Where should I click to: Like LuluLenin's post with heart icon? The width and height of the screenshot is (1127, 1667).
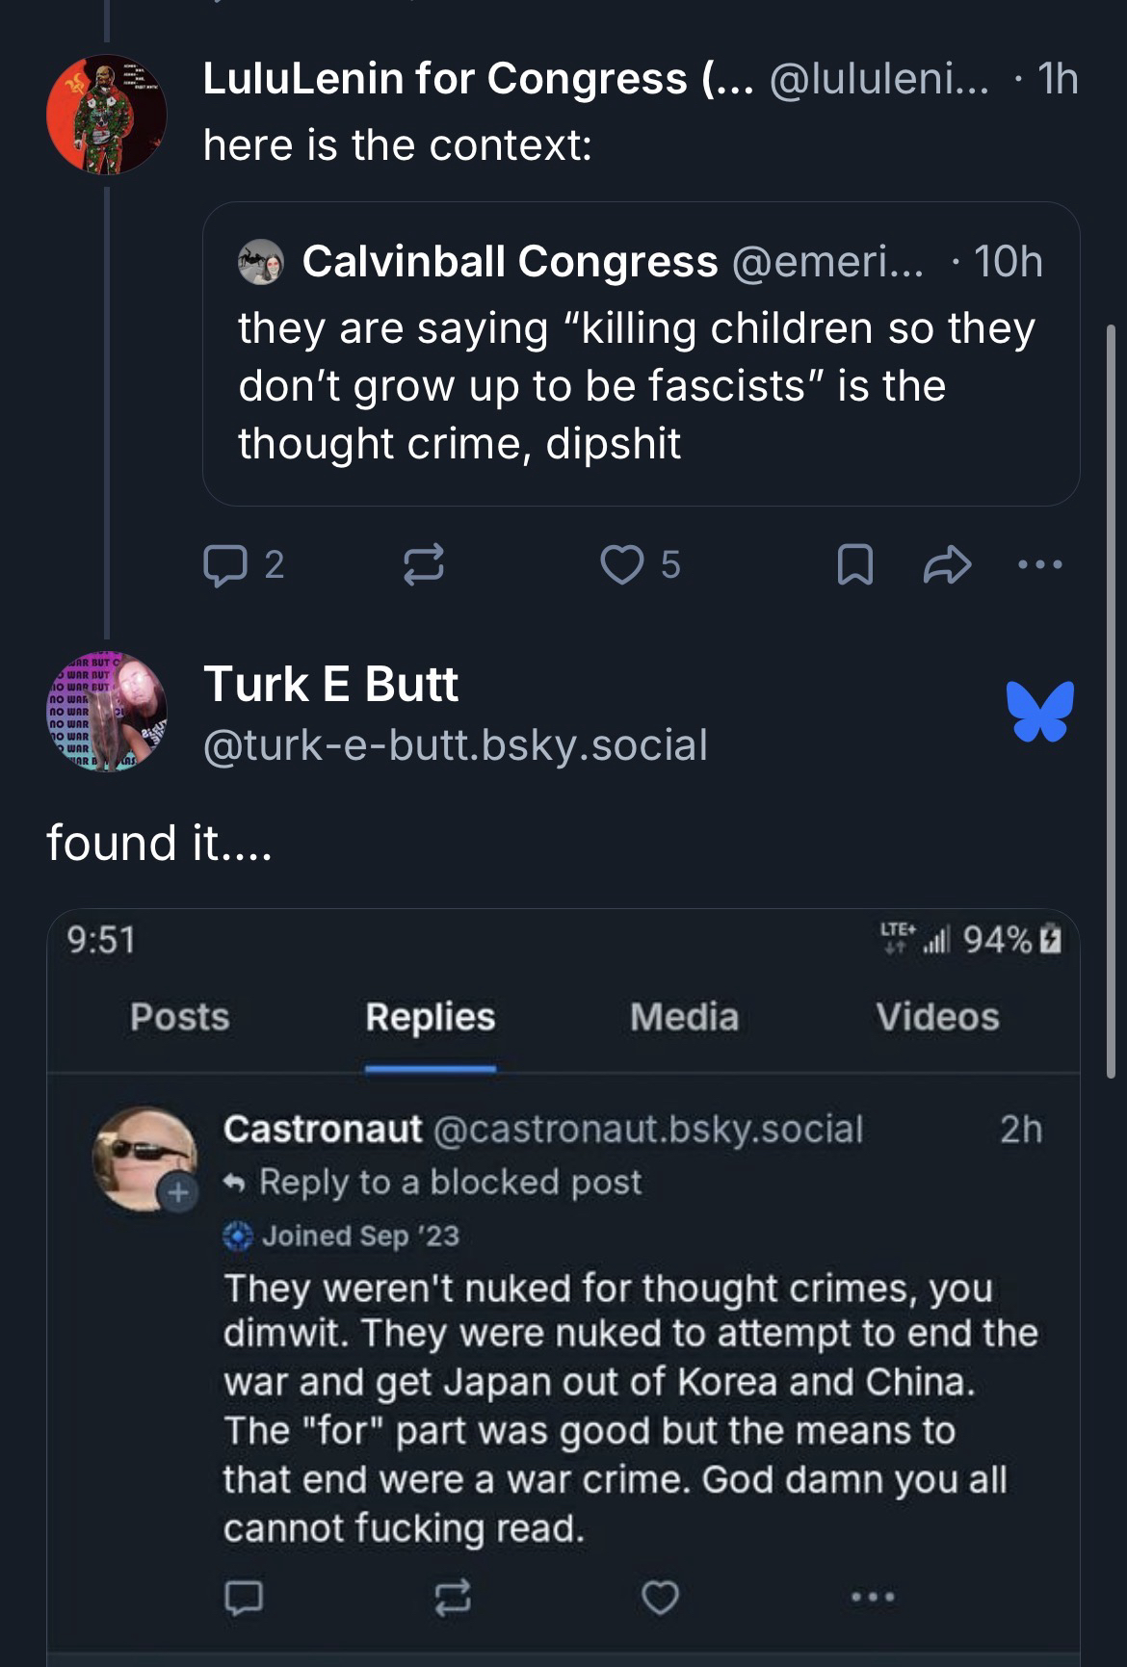[621, 565]
